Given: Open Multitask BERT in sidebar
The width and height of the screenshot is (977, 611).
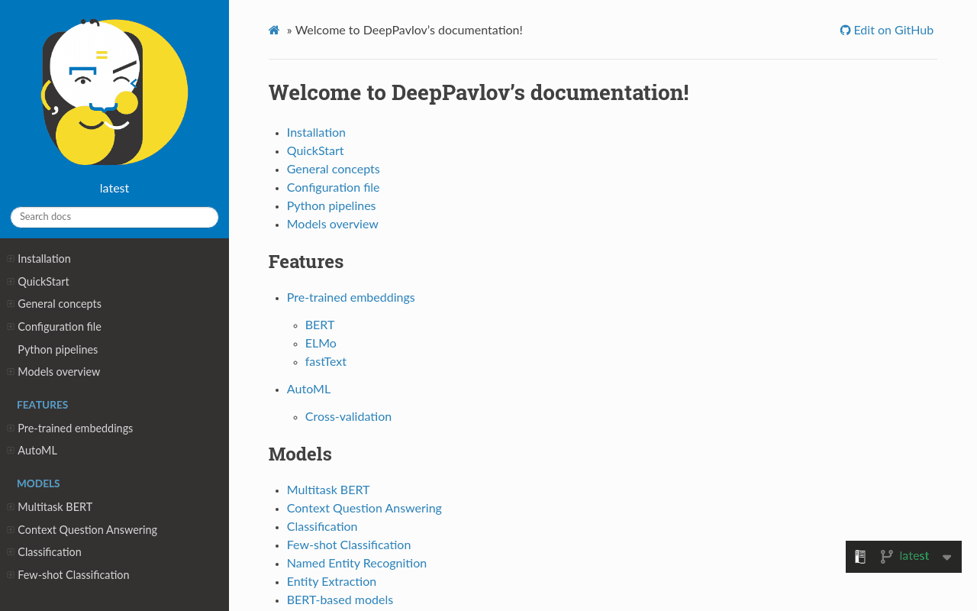Looking at the screenshot, I should (55, 507).
